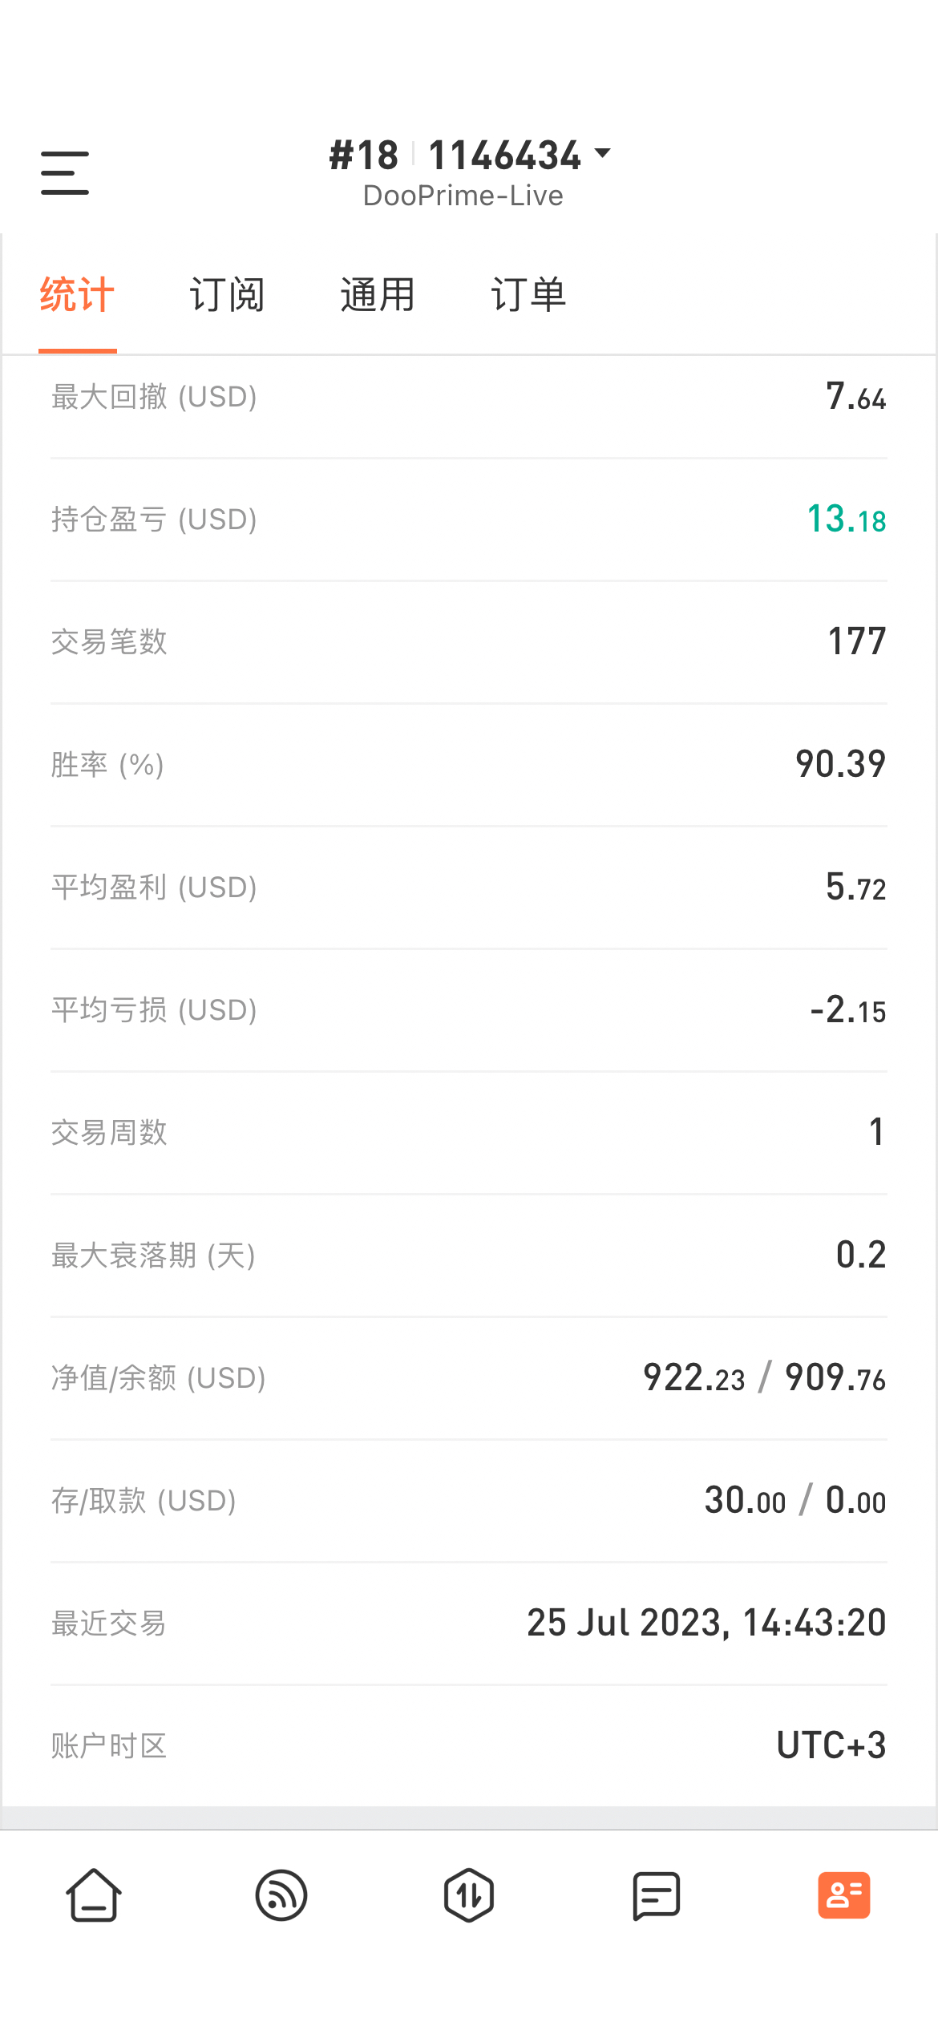Select the orange account card icon
Viewport: 938px width, 2030px height.
[844, 1895]
